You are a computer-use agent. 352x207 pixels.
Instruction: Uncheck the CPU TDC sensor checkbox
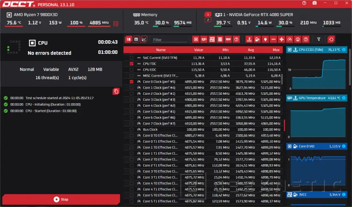(x=132, y=64)
